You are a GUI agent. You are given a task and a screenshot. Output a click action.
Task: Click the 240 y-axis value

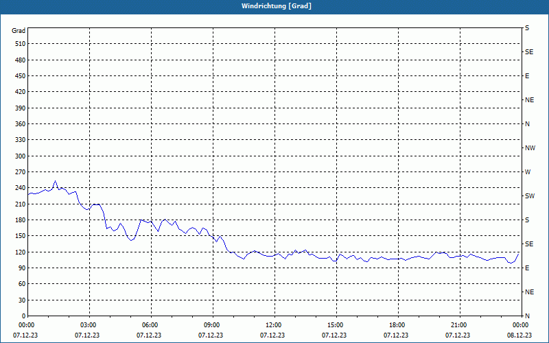tap(21, 188)
